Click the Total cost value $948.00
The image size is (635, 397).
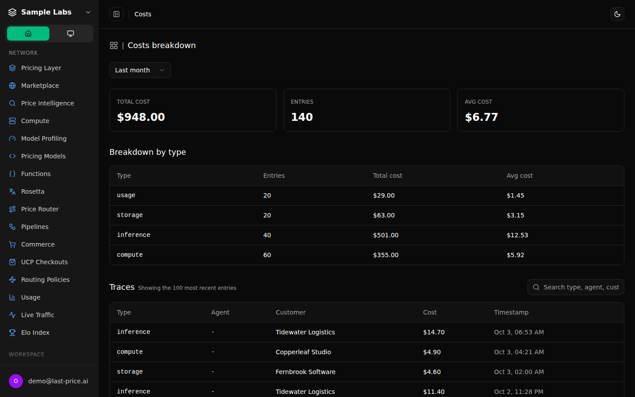(141, 117)
